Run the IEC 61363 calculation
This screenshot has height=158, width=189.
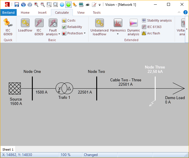coord(152,27)
